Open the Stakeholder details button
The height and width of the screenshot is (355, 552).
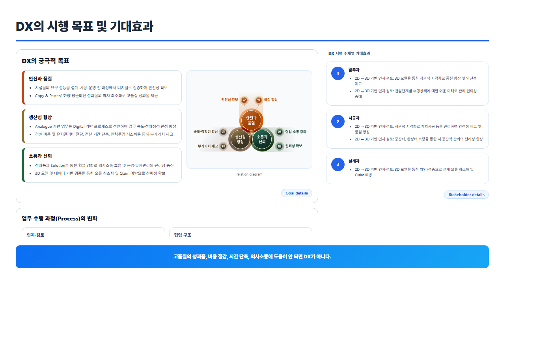click(466, 195)
